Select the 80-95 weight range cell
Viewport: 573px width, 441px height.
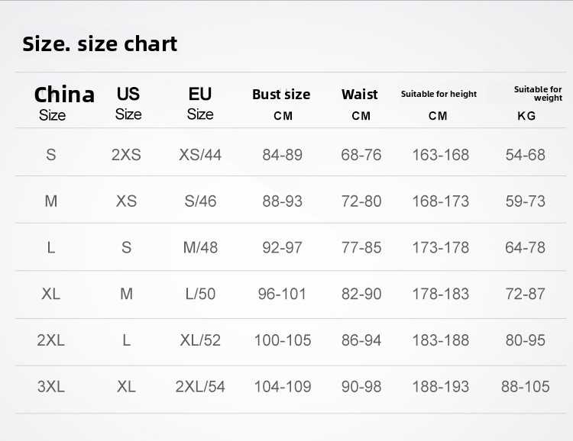coord(526,340)
